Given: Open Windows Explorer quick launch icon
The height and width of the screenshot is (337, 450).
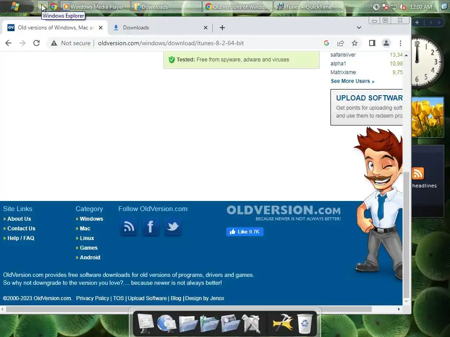Looking at the screenshot, I should pyautogui.click(x=43, y=7).
